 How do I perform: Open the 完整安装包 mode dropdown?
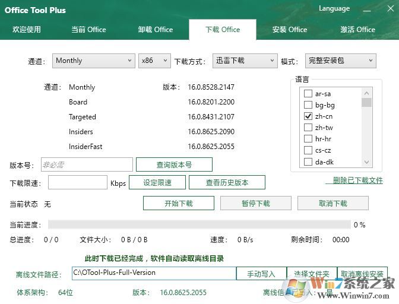click(340, 61)
